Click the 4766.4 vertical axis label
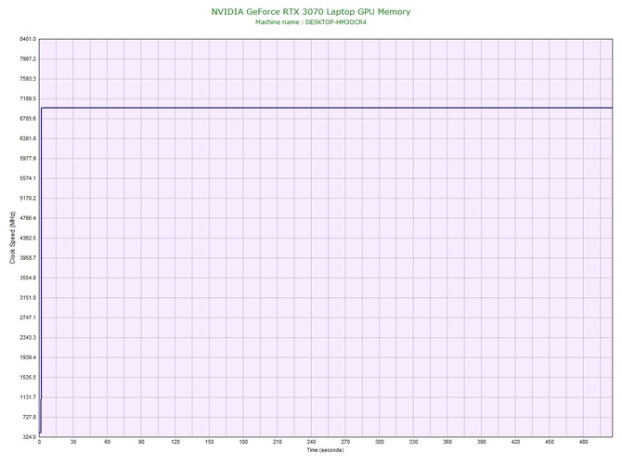The height and width of the screenshot is (466, 622). point(28,218)
